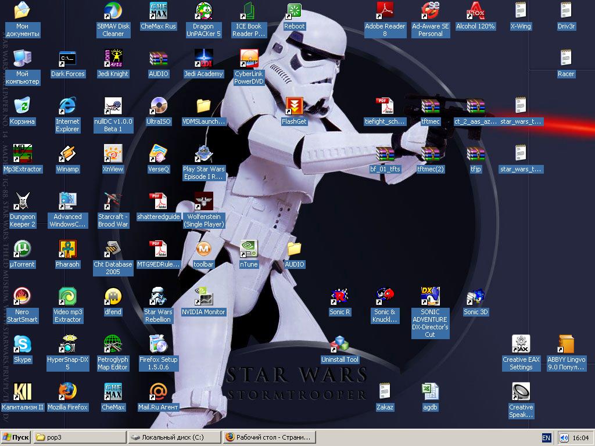Image resolution: width=595 pixels, height=446 pixels.
Task: Open the Пуск start menu button
Action: [x=16, y=437]
